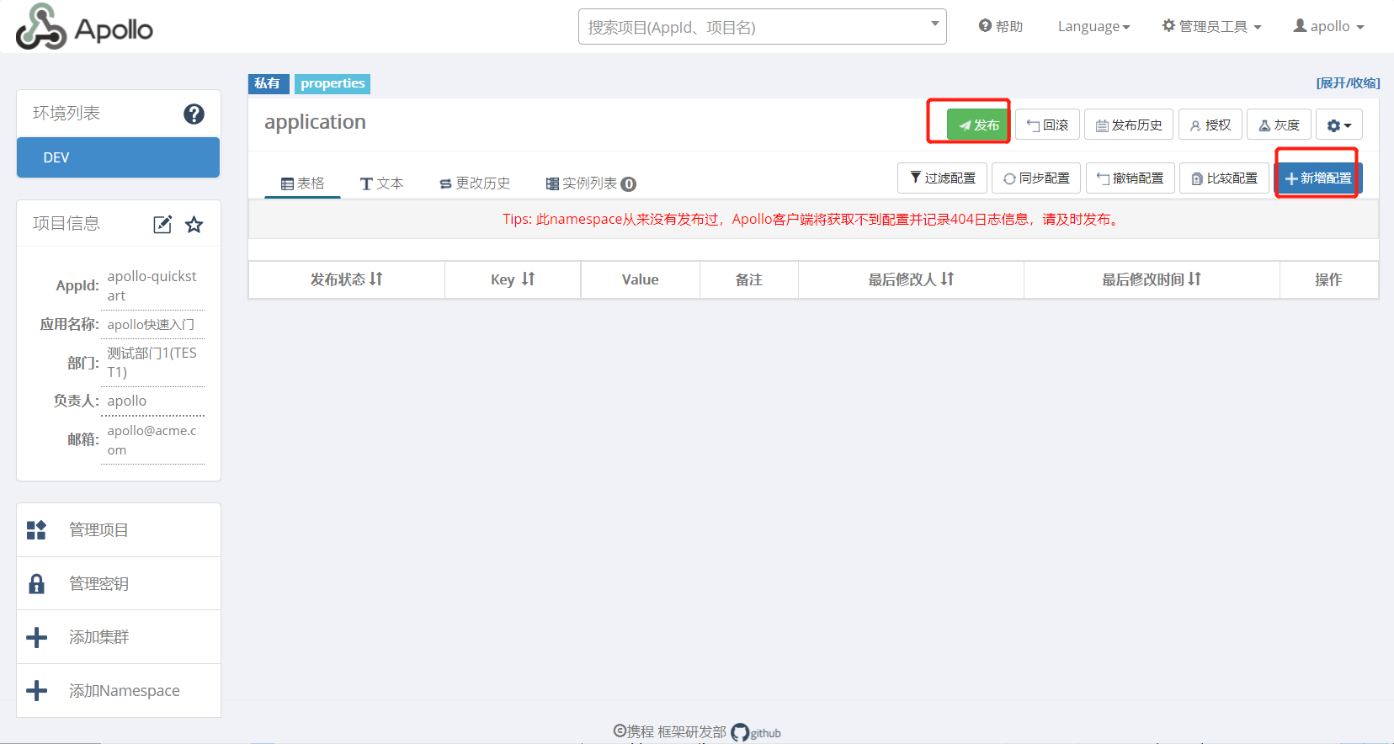Click the 管理项目 grid icon
This screenshot has width=1394, height=744.
pyautogui.click(x=36, y=530)
